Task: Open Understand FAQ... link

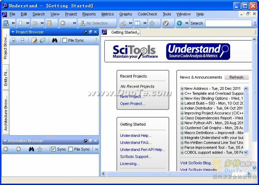Action: tap(135, 143)
